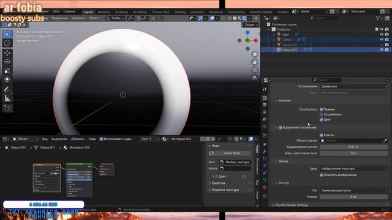Screen dimensions: 392x220
Task: Open the Modifiers wrench tab in properties
Action: (x=265, y=152)
